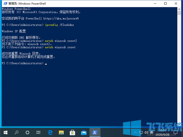Screen dimensions: 183x137
Task: Open the Windows Start menu
Action: click(5, 132)
